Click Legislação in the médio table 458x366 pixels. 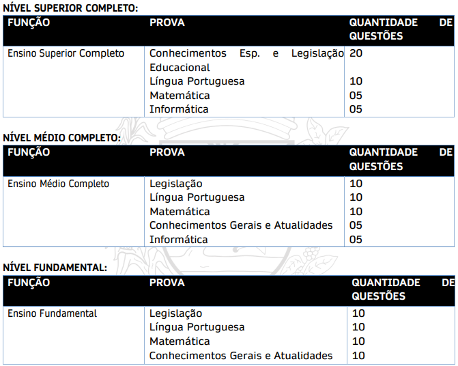click(x=175, y=184)
